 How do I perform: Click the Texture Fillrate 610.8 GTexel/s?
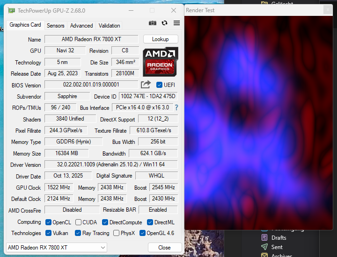pos(154,130)
